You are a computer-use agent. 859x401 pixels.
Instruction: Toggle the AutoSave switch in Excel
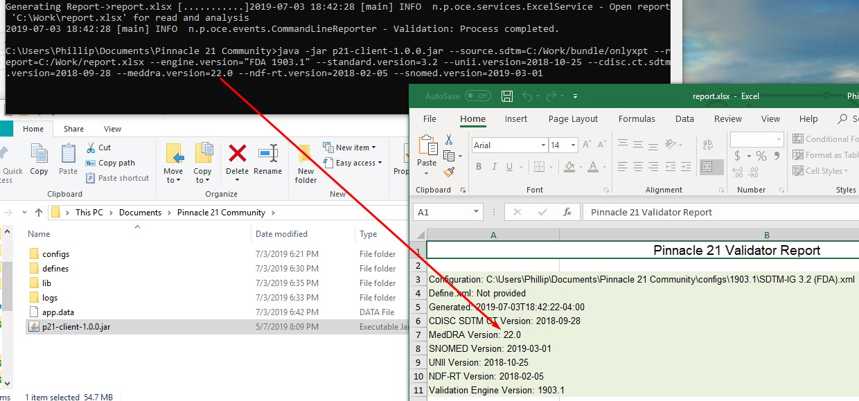tap(478, 96)
